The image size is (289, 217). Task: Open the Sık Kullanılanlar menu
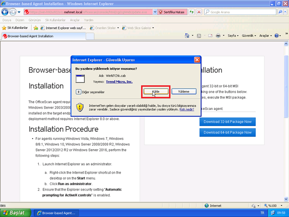(55, 20)
